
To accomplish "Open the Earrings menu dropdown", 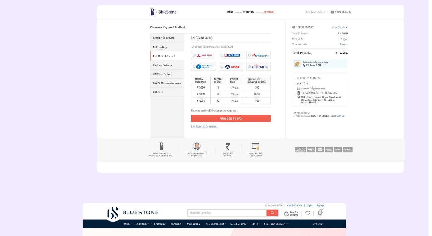I will coord(142,224).
